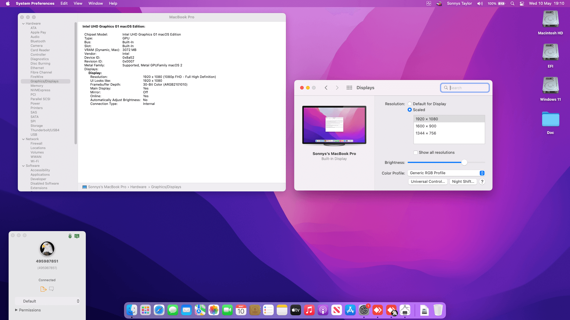Click the chat bubble icon in AnyDesk panel
Image resolution: width=570 pixels, height=320 pixels.
(x=51, y=289)
